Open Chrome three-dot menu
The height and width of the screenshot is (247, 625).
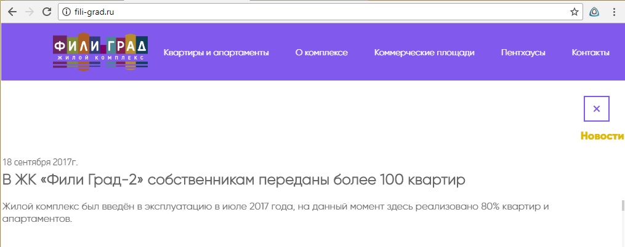615,12
